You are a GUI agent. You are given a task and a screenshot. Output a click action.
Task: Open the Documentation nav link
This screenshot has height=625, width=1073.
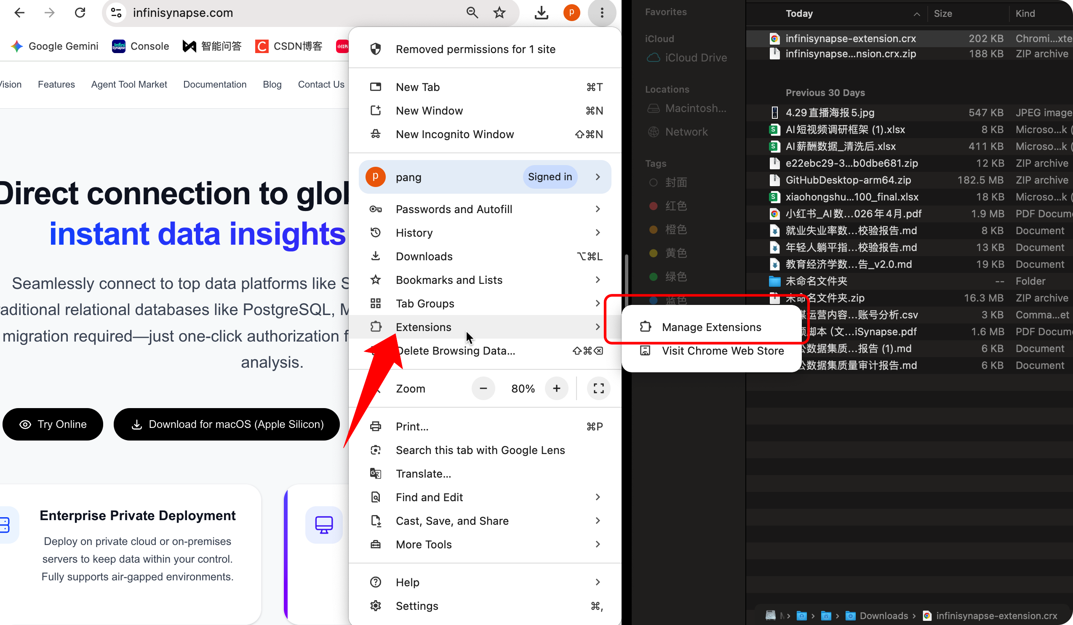point(215,84)
